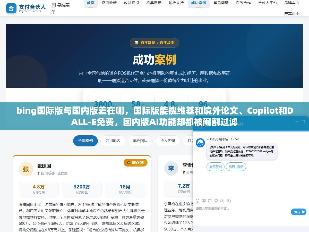This screenshot has height=232, width=309.
Task: Click the 7.2万 月均分润 stat
Action: pyautogui.click(x=184, y=189)
